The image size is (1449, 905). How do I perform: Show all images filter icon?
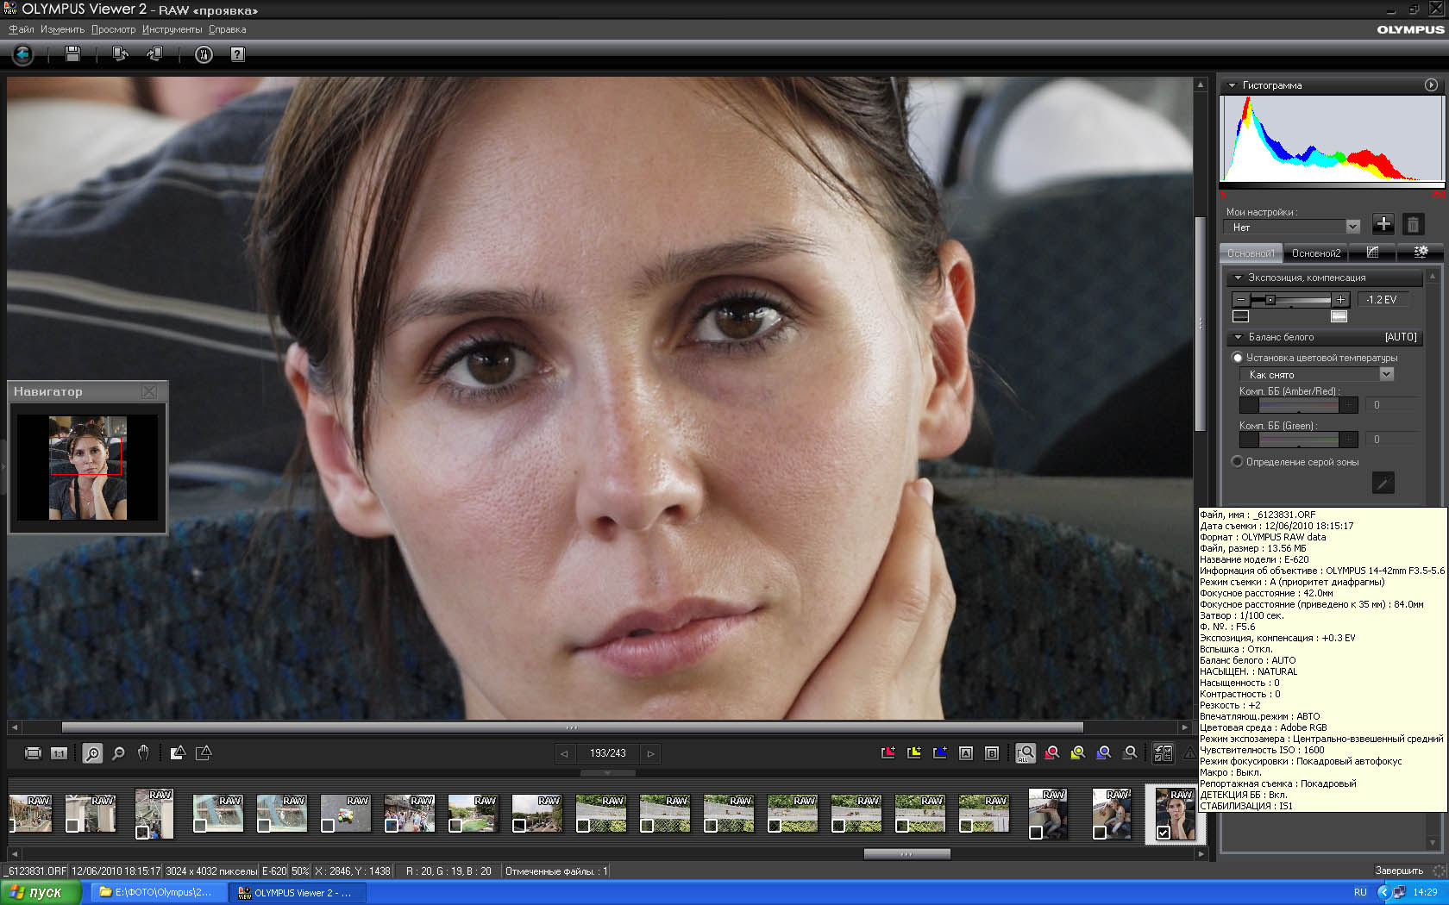coord(1026,753)
